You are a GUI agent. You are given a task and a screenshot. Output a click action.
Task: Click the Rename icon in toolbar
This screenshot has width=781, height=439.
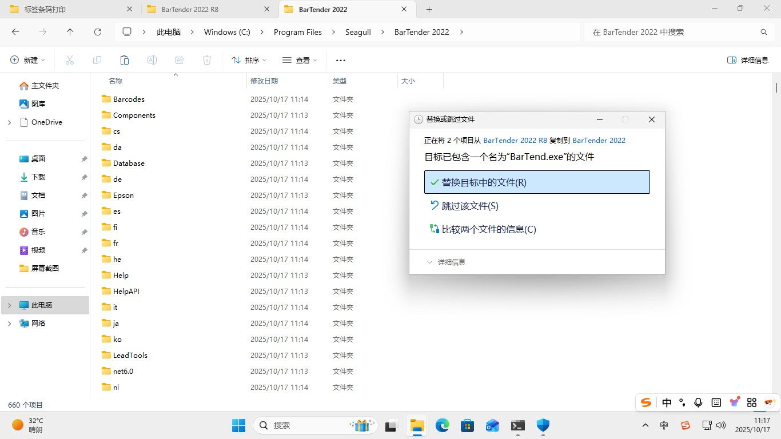point(152,60)
